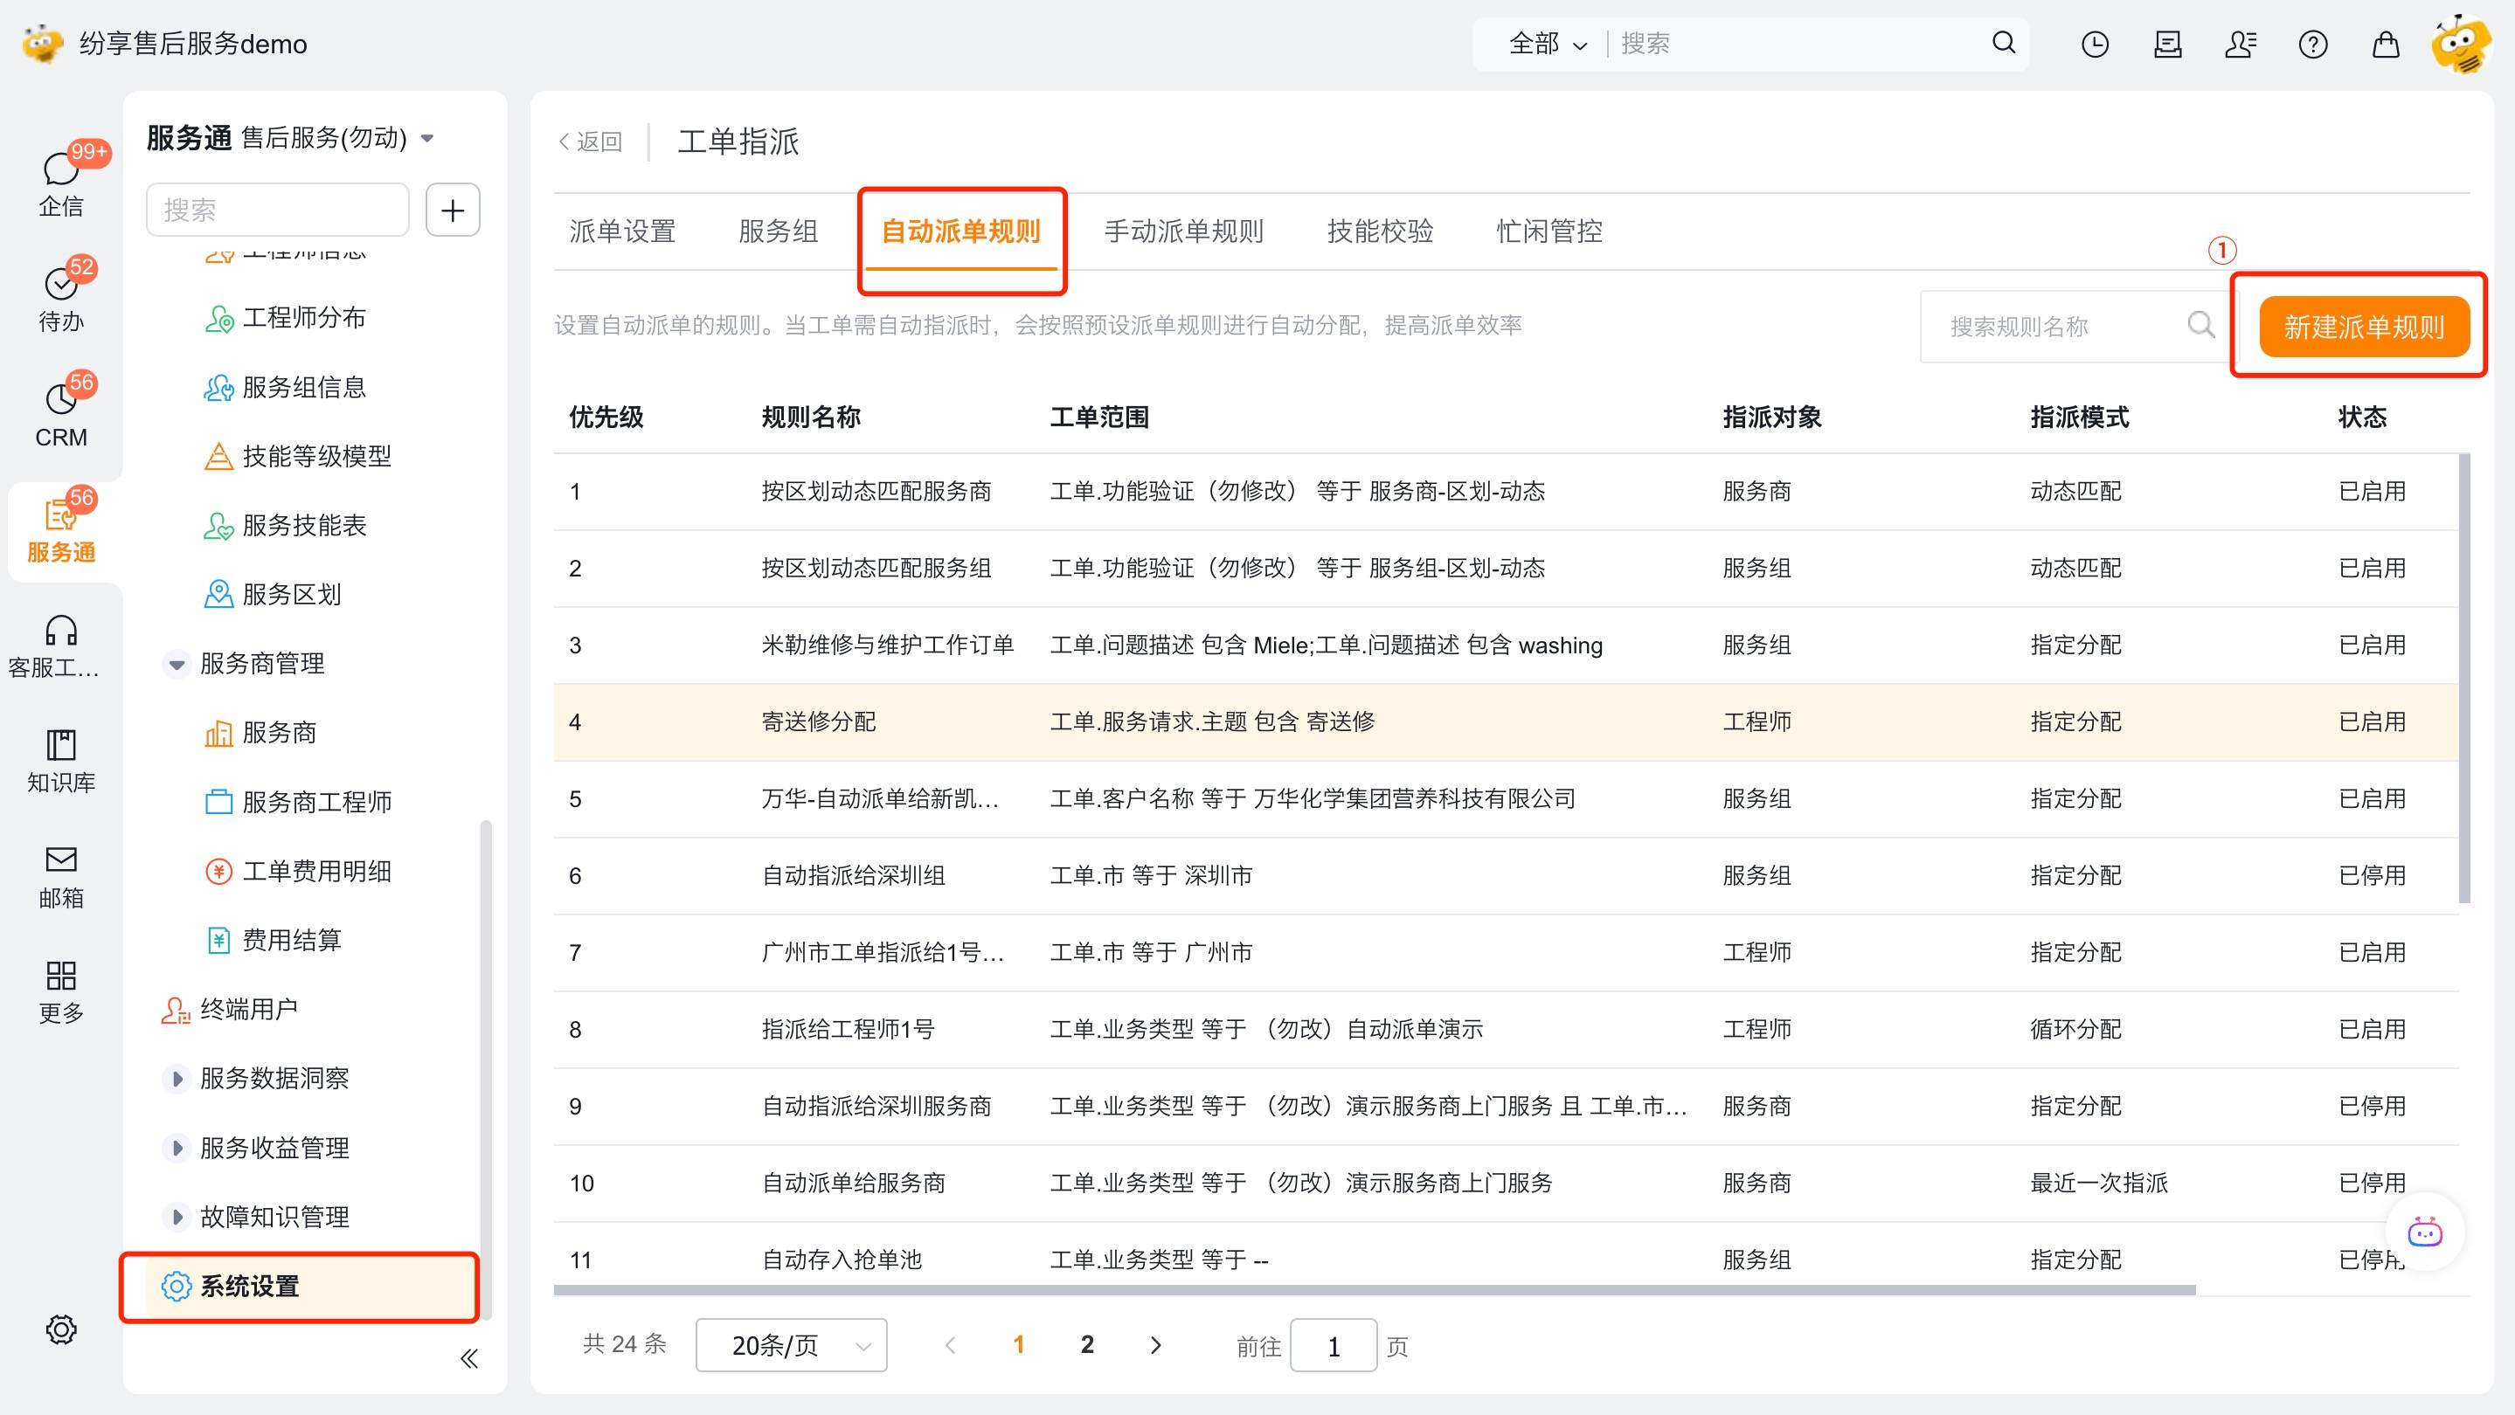Collapse the 服务商管理 tree group
This screenshot has height=1415, width=2515.
(177, 665)
